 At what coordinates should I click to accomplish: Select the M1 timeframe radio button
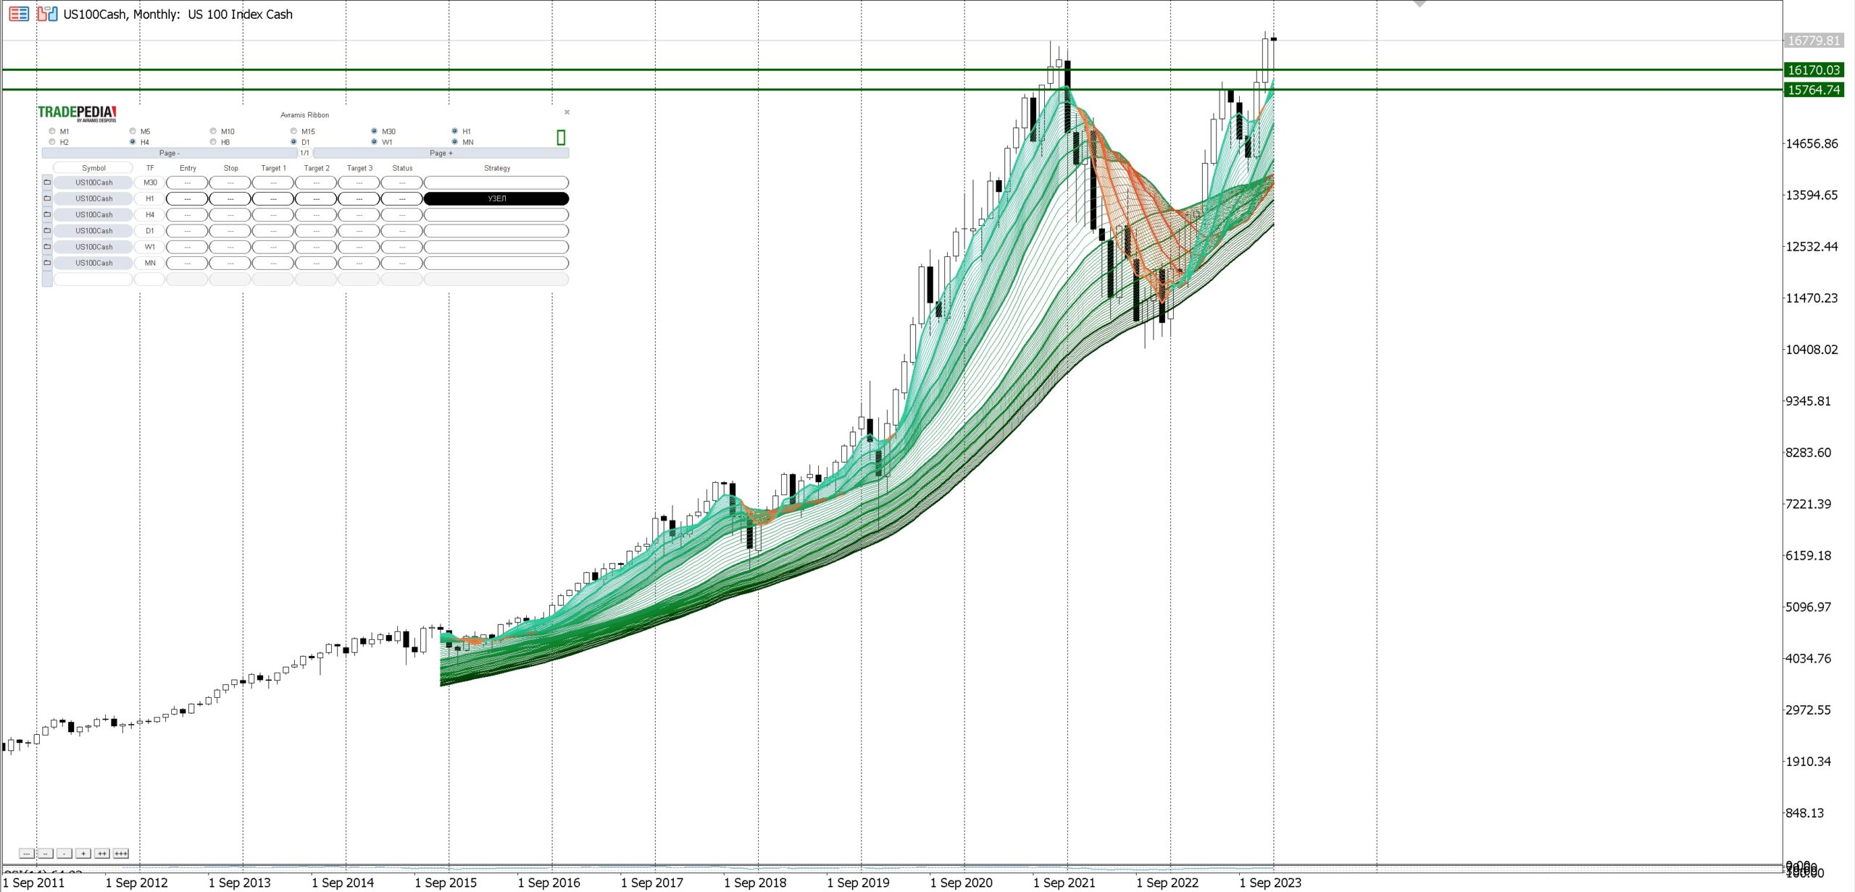pyautogui.click(x=52, y=131)
